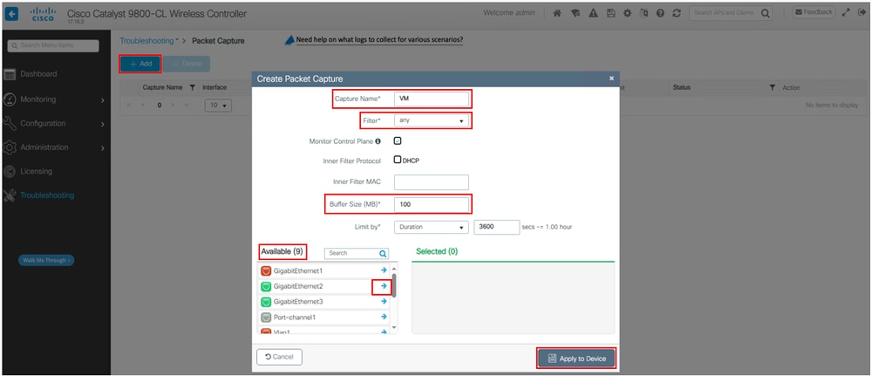The width and height of the screenshot is (871, 376).
Task: Click the logout icon at top right
Action: (x=861, y=13)
